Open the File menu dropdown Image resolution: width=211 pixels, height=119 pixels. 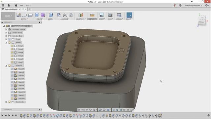click(x=10, y=5)
